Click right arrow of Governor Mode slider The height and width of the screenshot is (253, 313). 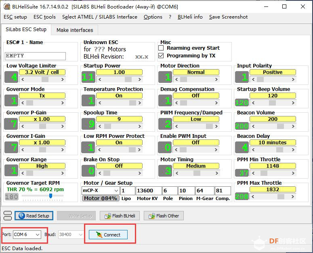pyautogui.click(x=63, y=103)
